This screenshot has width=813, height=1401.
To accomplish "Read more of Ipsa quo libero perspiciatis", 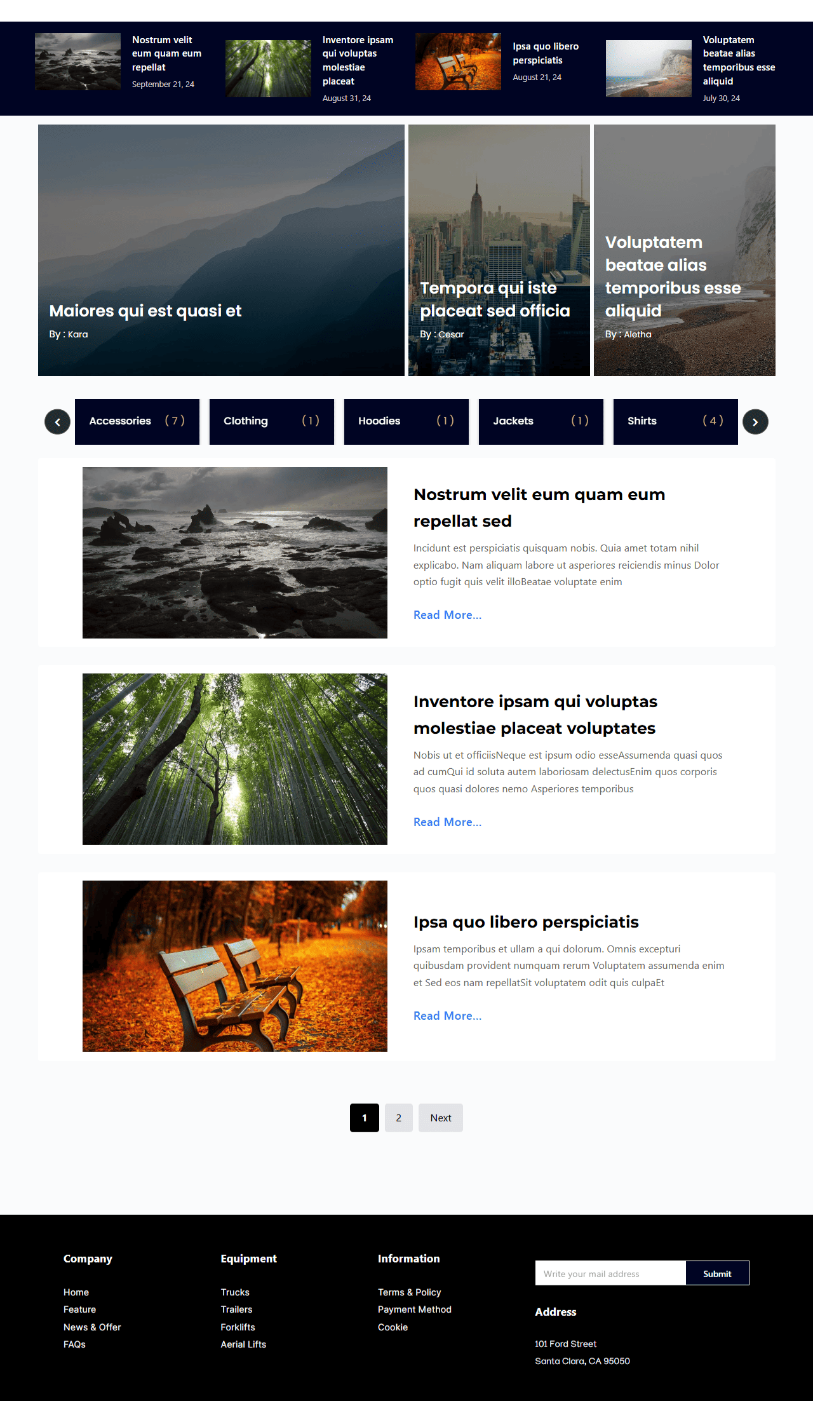I will (x=447, y=1016).
